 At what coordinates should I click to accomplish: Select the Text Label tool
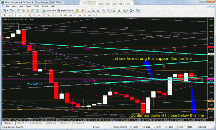click(x=44, y=15)
